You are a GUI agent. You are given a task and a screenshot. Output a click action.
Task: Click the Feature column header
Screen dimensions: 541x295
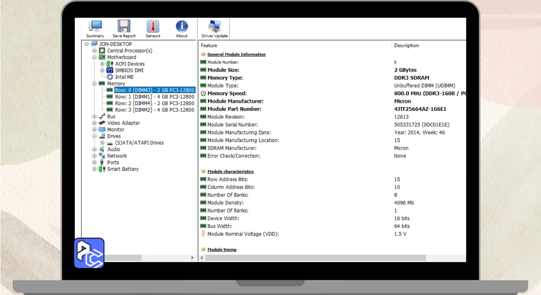(x=209, y=46)
